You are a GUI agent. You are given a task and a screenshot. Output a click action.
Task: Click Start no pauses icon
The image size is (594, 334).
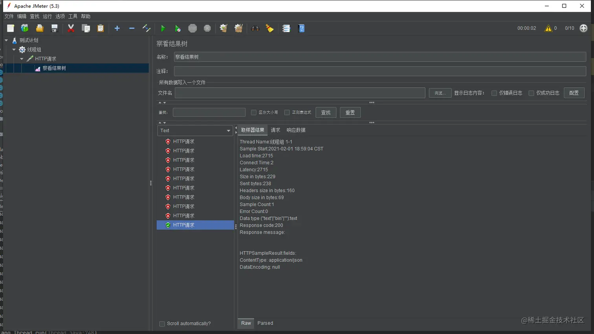tap(178, 28)
